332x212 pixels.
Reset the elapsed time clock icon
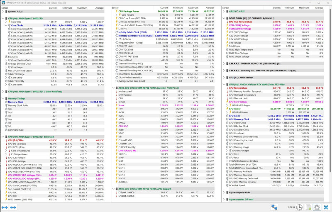tap(299, 207)
